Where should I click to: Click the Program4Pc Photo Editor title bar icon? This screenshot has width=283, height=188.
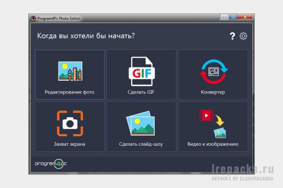(x=33, y=18)
